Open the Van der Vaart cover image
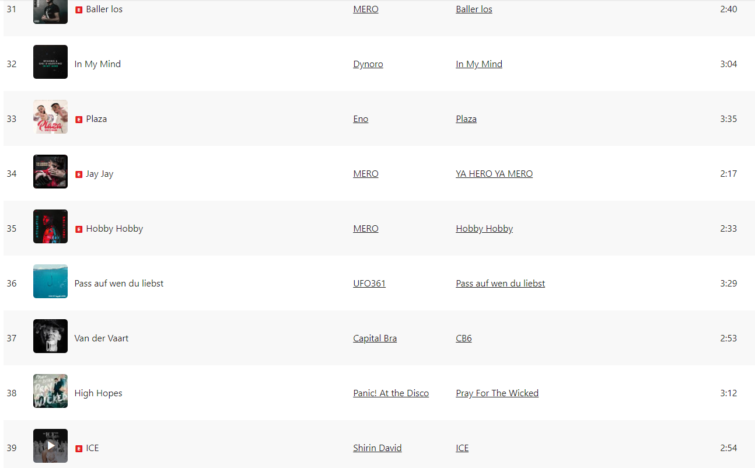This screenshot has width=755, height=468. pos(50,336)
